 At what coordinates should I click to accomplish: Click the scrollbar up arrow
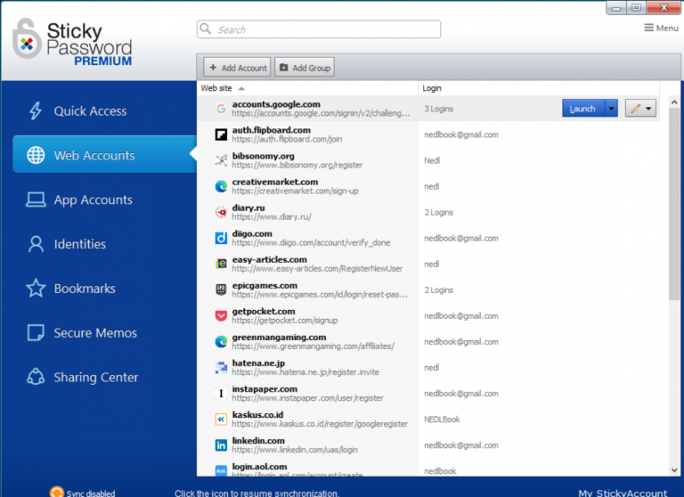click(674, 102)
